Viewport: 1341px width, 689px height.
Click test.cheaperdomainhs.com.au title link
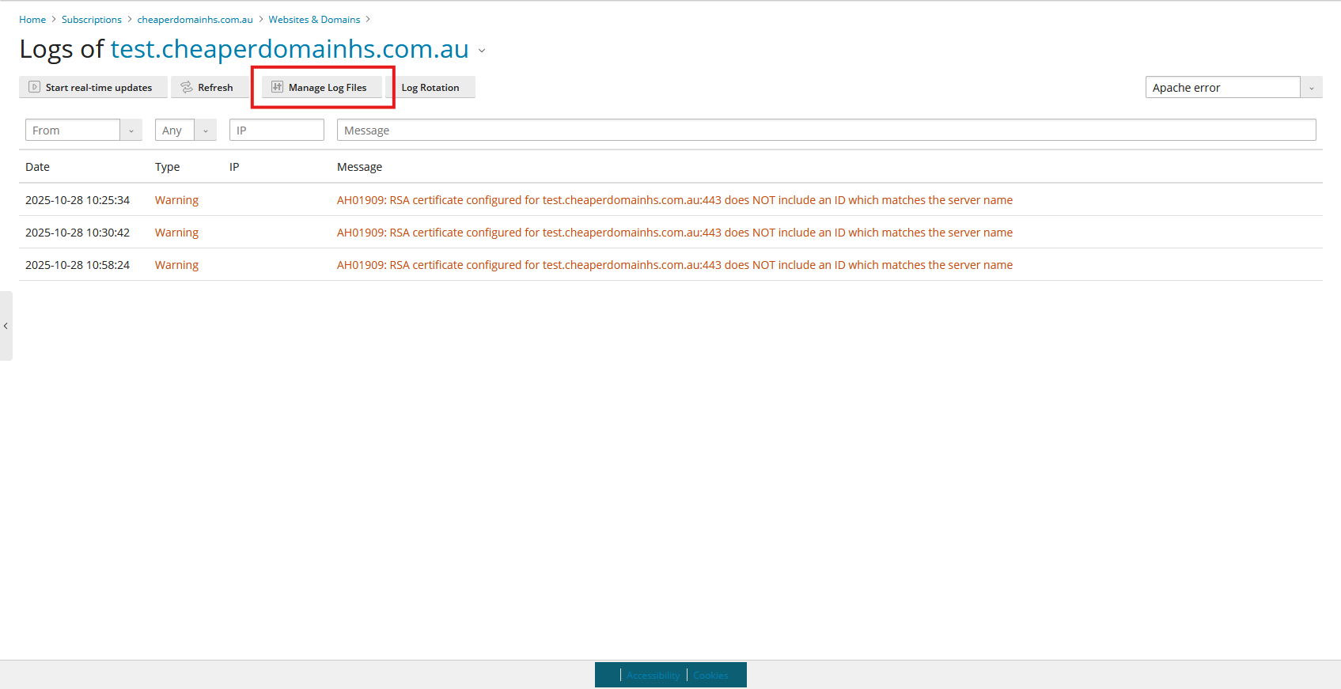click(290, 49)
